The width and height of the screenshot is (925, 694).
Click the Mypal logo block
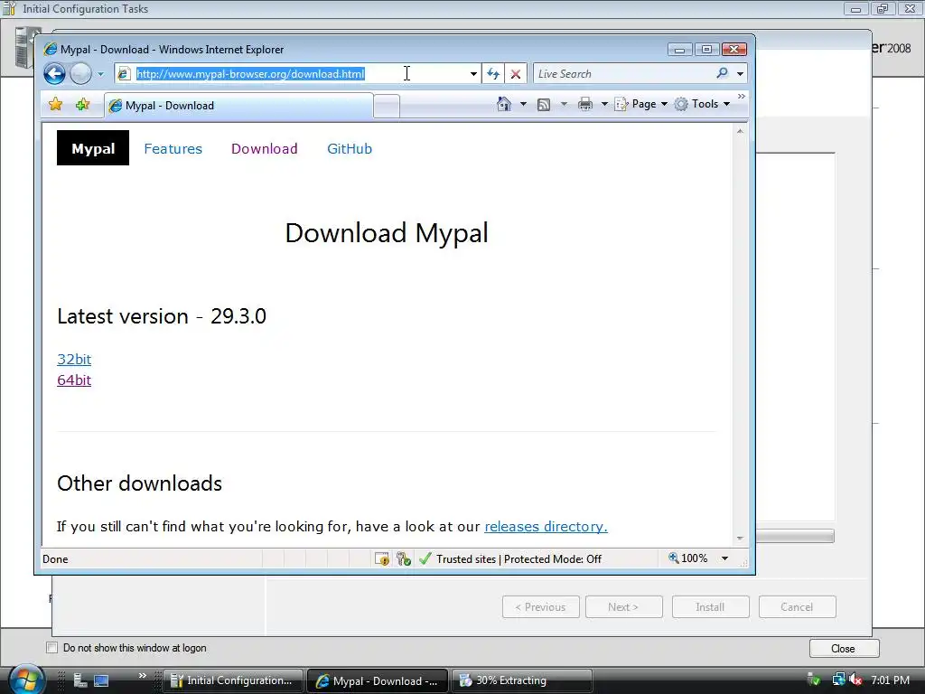93,148
